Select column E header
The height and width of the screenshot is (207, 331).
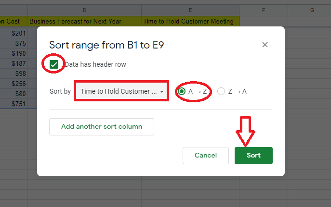191,10
